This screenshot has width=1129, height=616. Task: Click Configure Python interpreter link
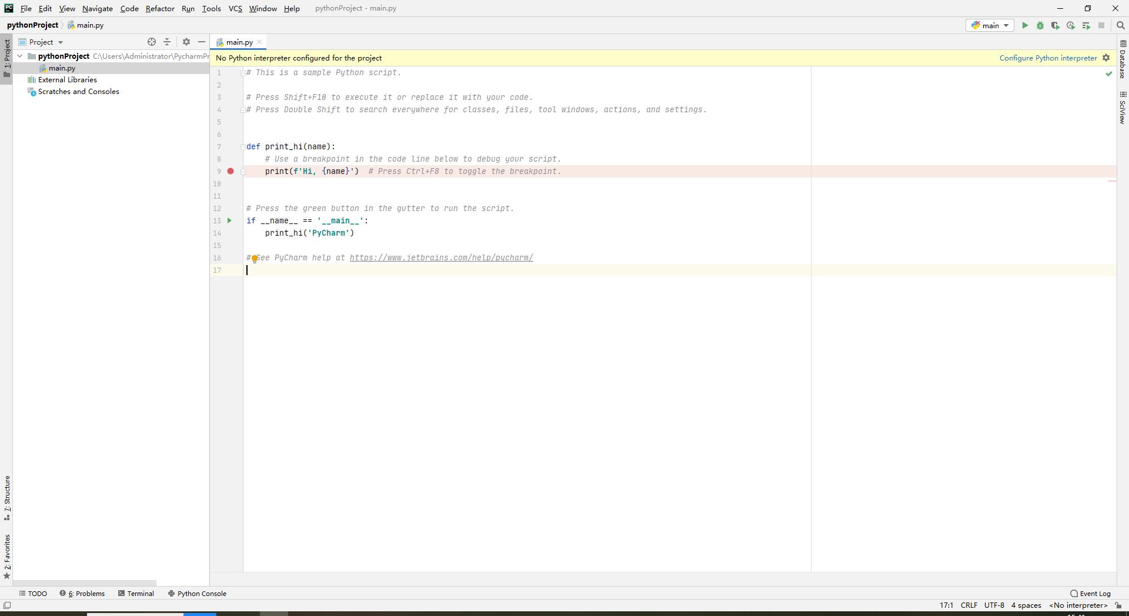1048,58
